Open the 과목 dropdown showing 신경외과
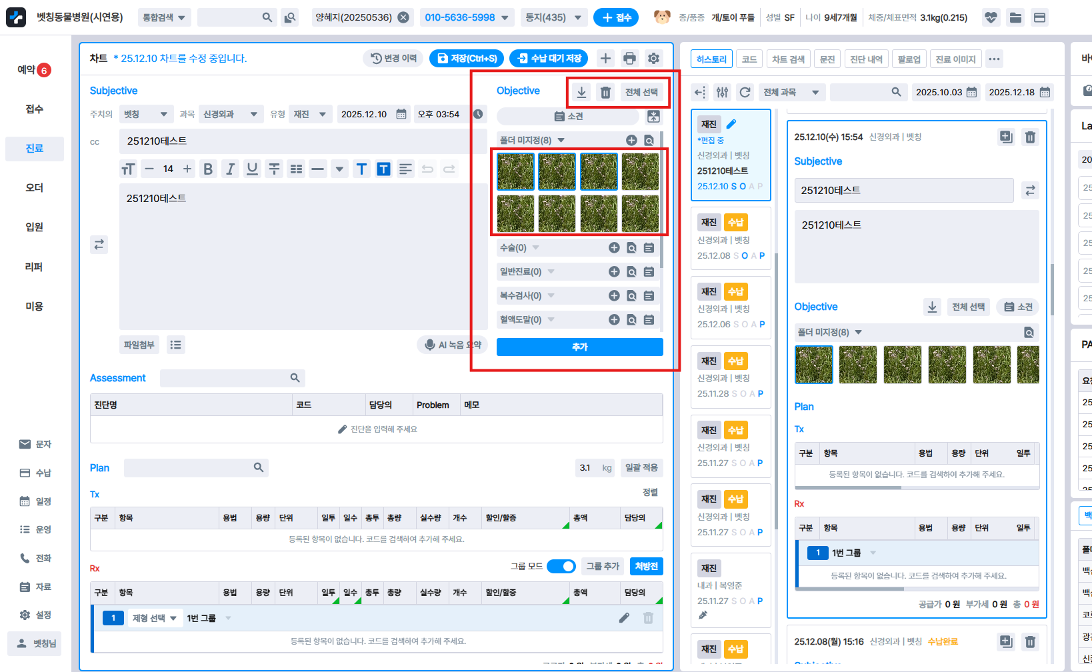The image size is (1092, 672). (x=230, y=114)
